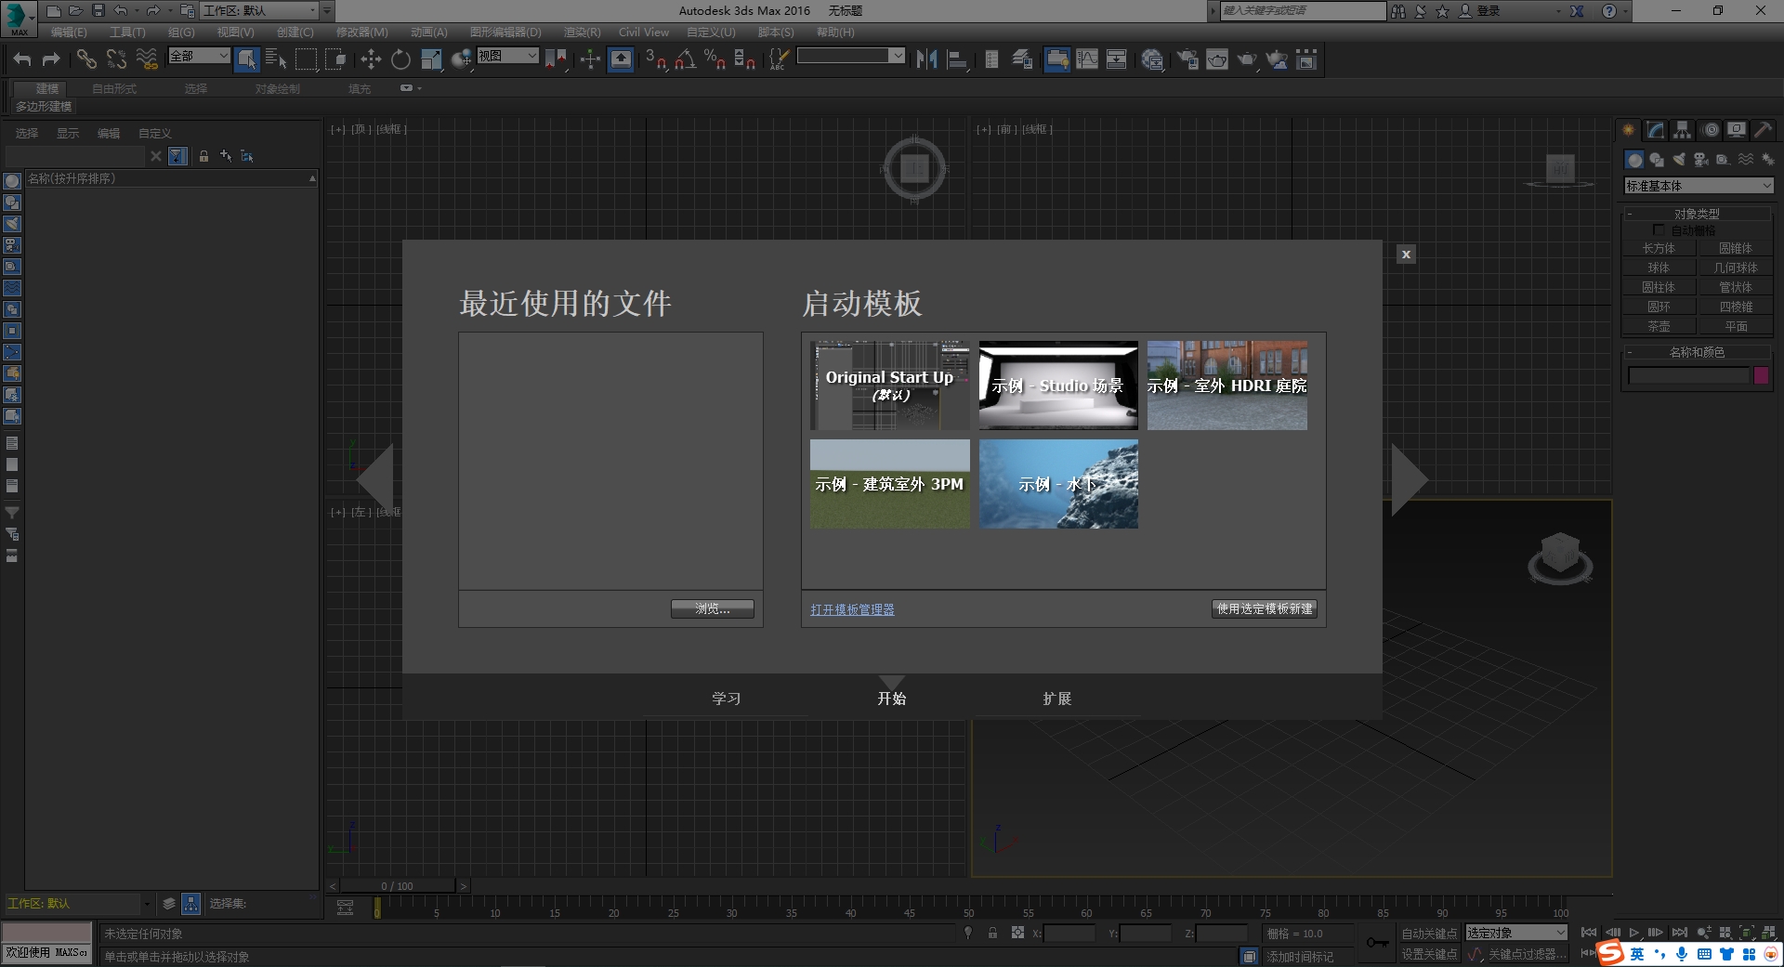The image size is (1784, 967).
Task: Open the 渲染(R) menu
Action: [x=582, y=33]
